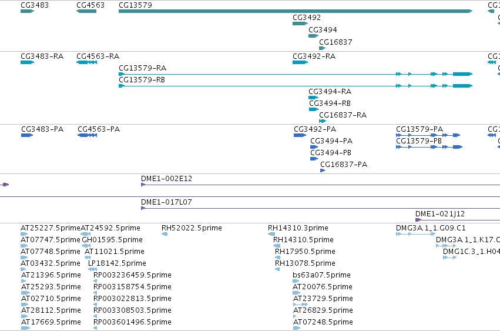Click EST AT26829.5prime label
This screenshot has width=500, height=331.
click(x=323, y=311)
